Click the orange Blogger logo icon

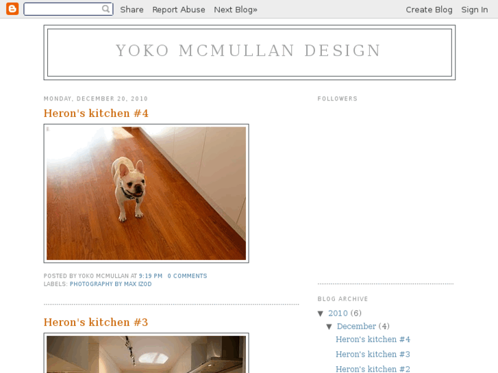12,9
